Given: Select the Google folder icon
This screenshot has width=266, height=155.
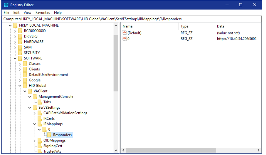Looking at the screenshot, I should click(x=25, y=80).
